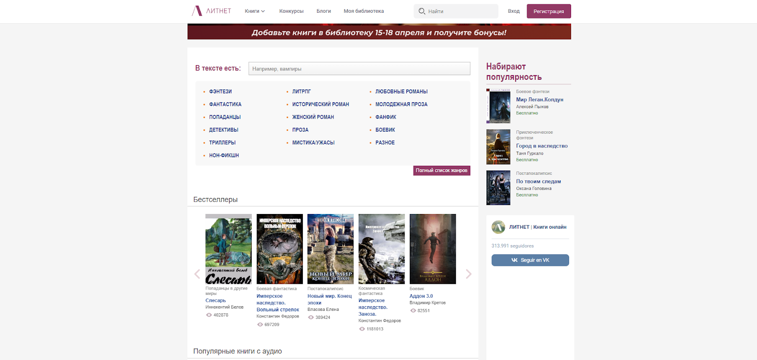Open Мир Леган.Колдун cover thumbnail
The image size is (757, 360).
coord(498,106)
